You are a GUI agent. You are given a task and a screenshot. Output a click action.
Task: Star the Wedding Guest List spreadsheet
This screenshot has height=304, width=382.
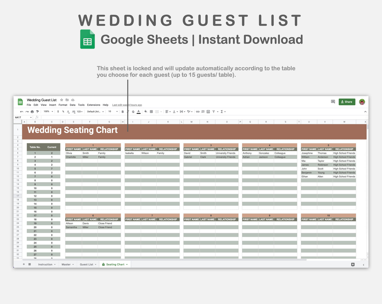coord(61,100)
